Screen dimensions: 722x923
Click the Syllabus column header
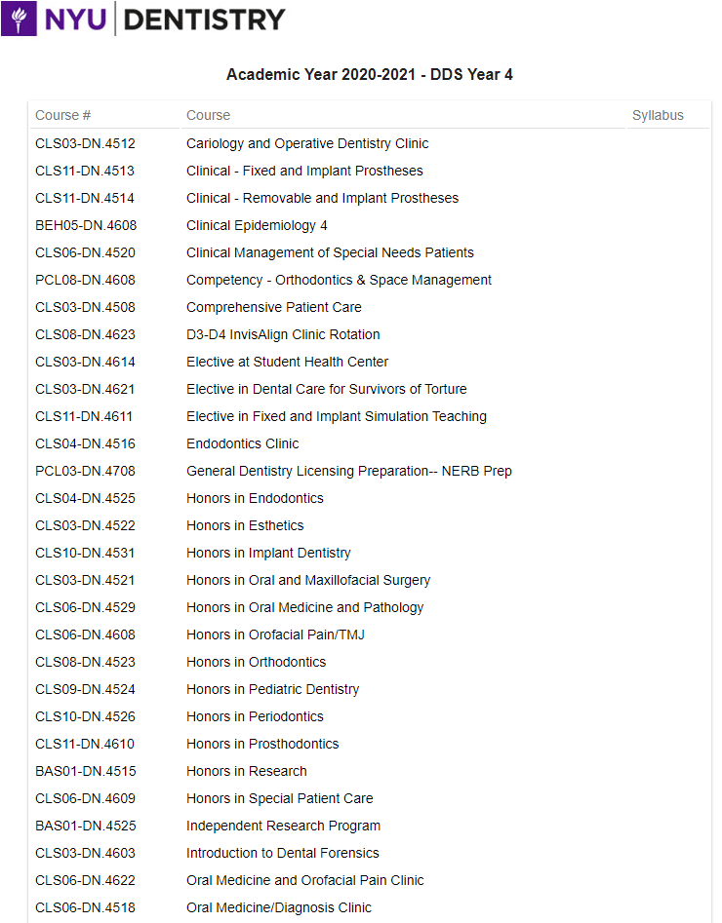pyautogui.click(x=658, y=115)
